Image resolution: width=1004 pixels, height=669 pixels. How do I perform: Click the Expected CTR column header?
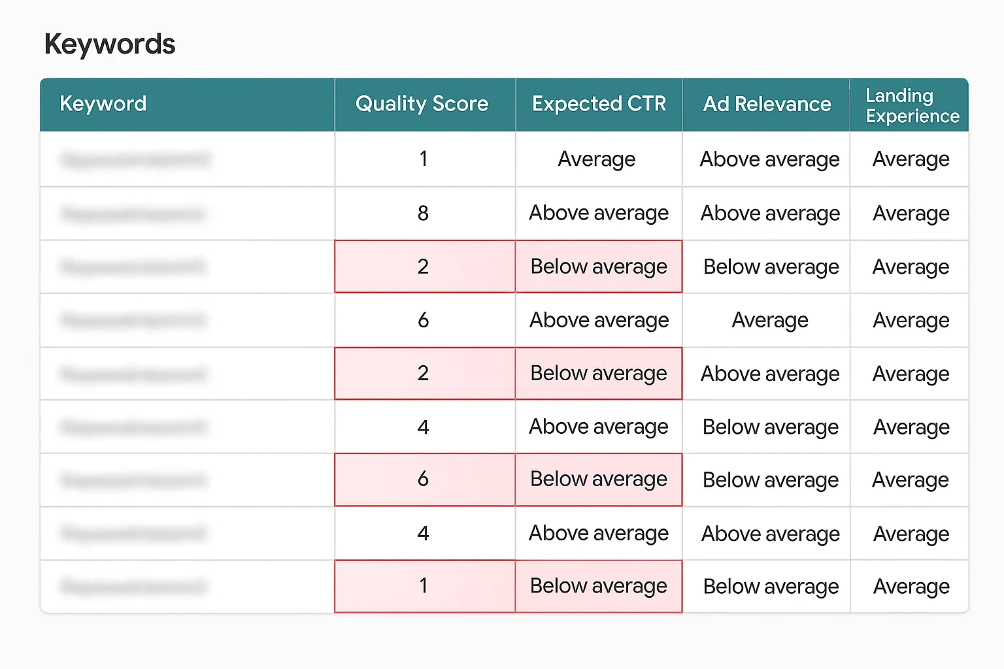click(598, 104)
